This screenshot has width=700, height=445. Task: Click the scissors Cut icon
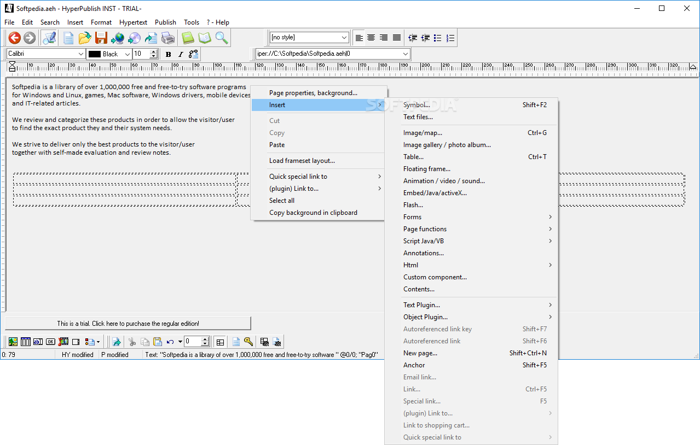click(132, 342)
